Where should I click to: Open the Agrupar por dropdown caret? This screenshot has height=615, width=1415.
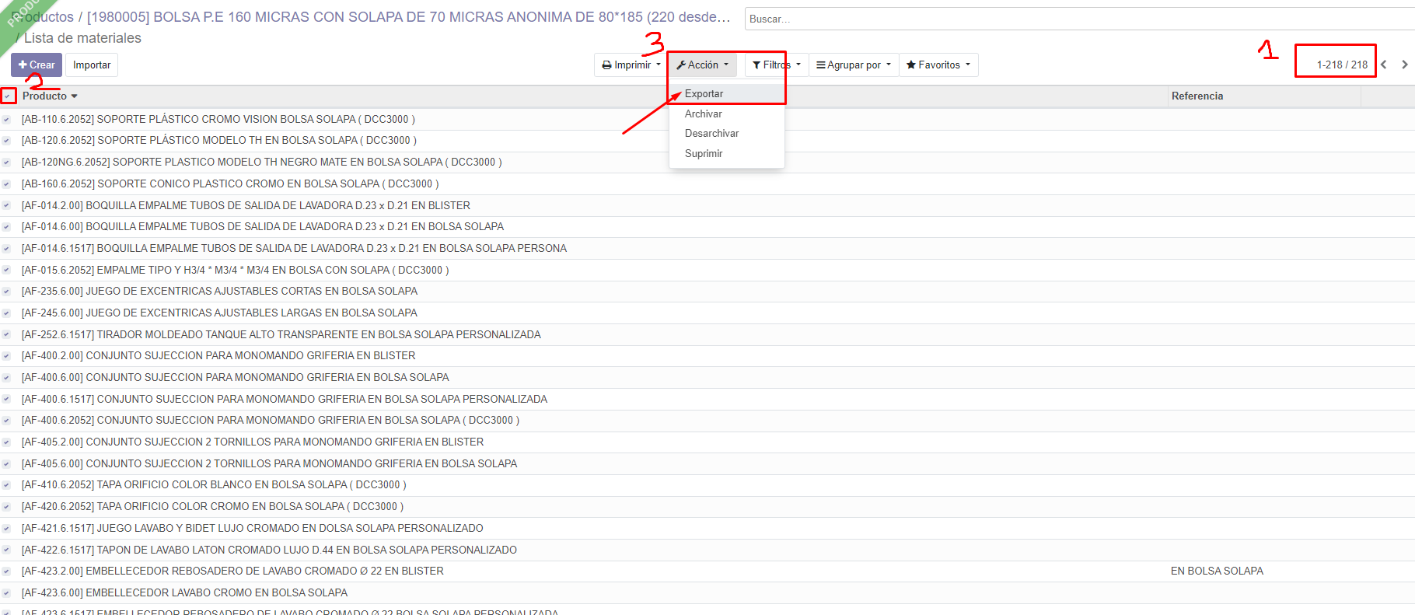889,65
